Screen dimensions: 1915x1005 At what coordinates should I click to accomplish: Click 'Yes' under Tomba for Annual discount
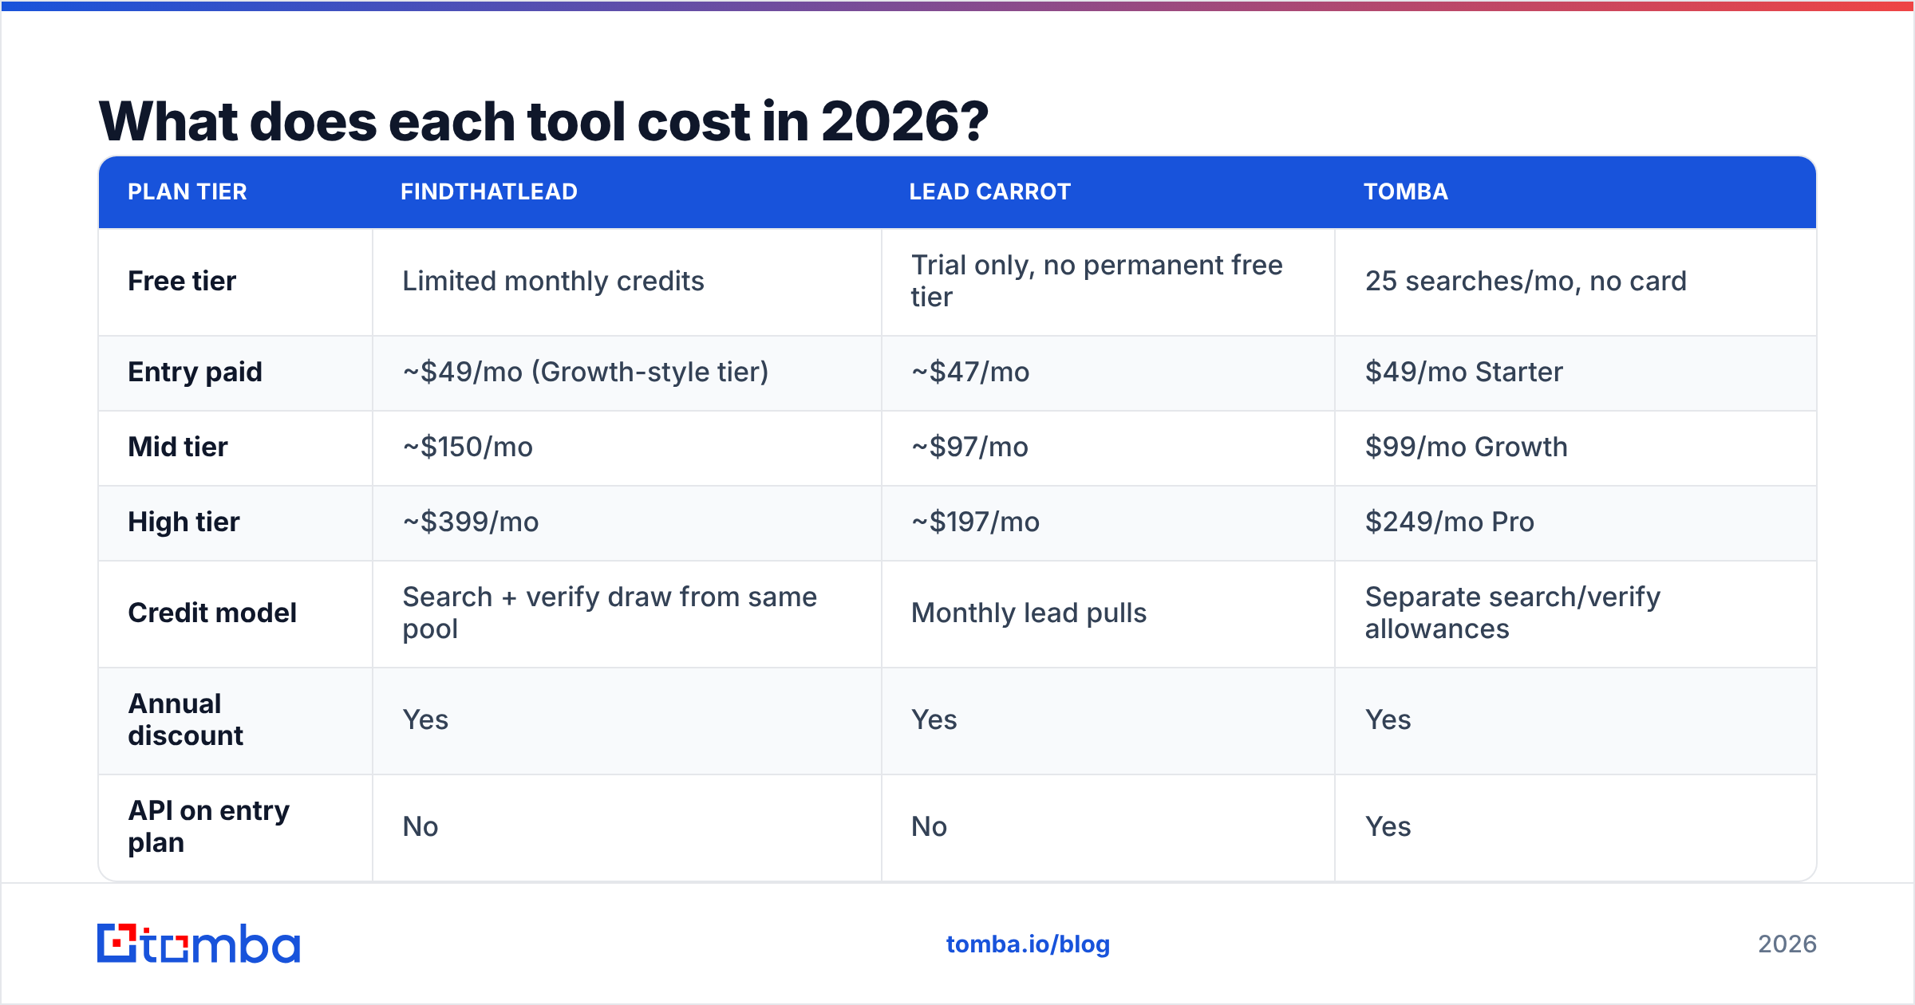(x=1388, y=719)
